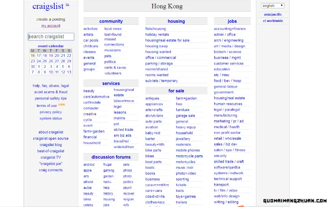Click the craigslist logo heading
The height and width of the screenshot is (207, 331).
[48, 6]
